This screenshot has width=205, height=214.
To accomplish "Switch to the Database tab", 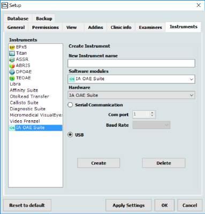I will (18, 19).
